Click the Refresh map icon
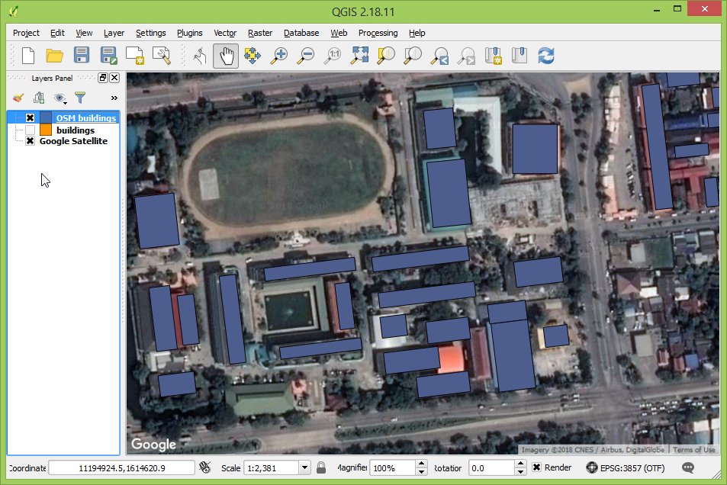This screenshot has height=485, width=727. tap(545, 56)
